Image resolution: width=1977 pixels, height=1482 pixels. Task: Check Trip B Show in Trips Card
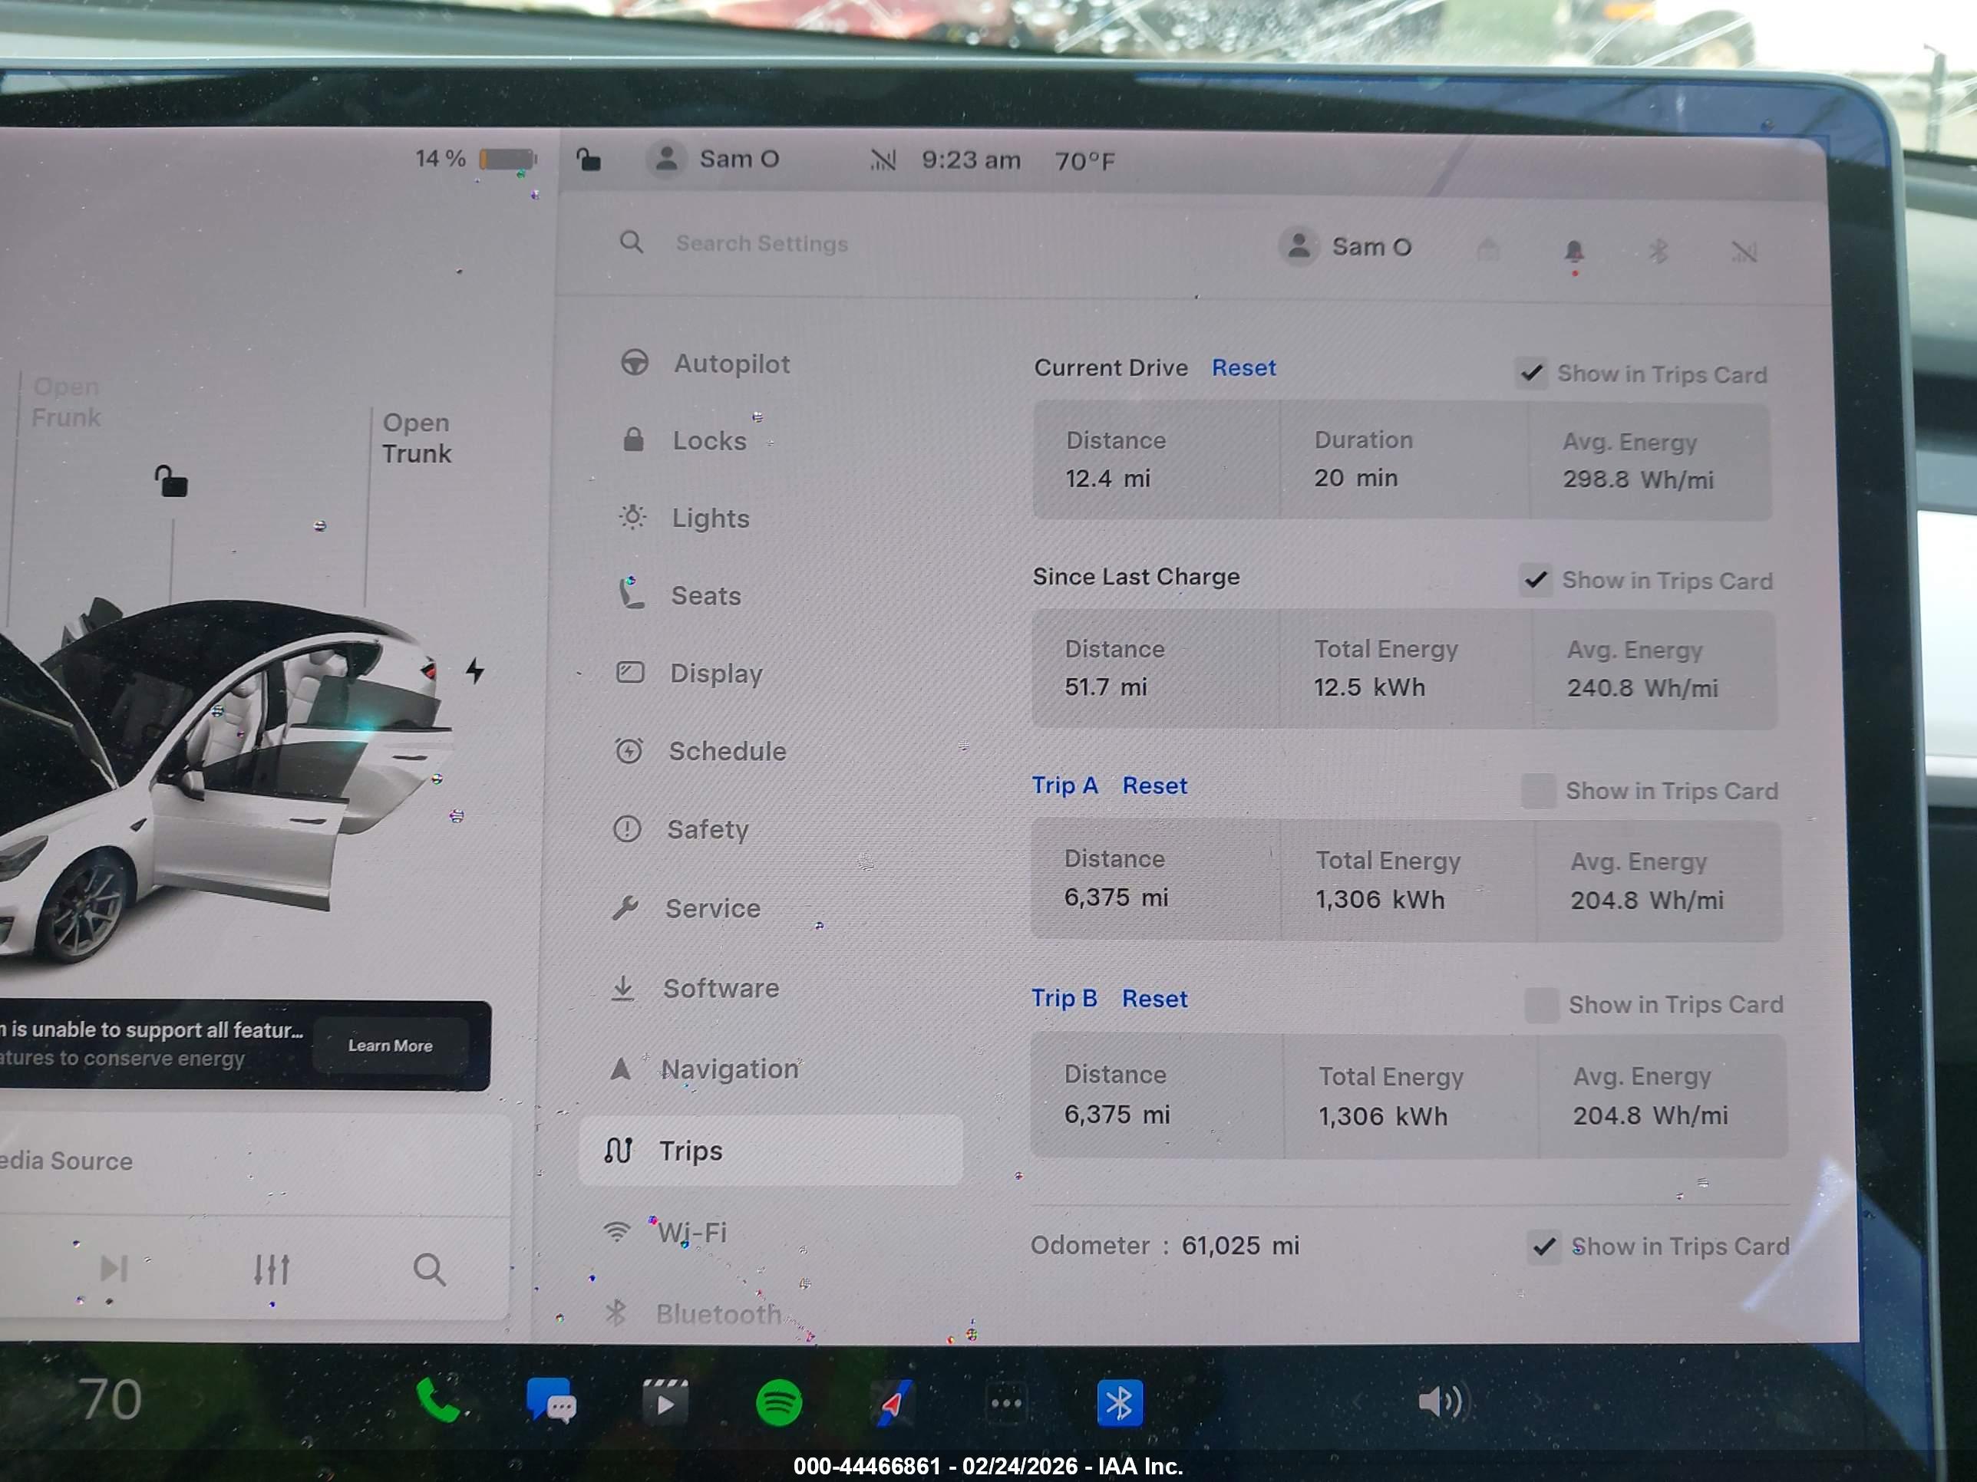click(1542, 1004)
